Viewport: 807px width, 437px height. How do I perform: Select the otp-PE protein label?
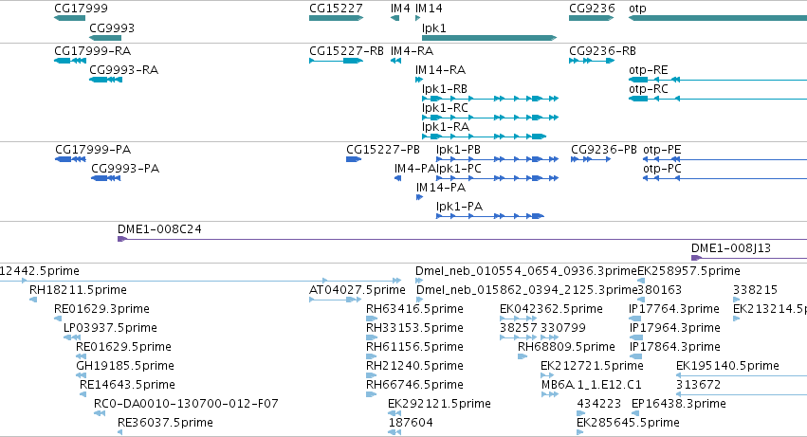(662, 150)
